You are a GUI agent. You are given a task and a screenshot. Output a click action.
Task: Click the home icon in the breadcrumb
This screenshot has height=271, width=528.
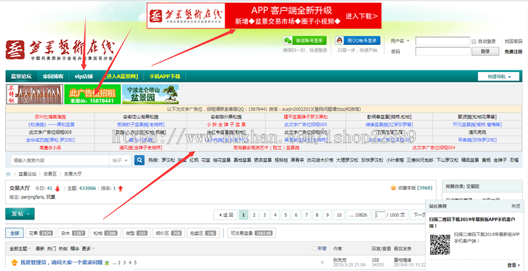point(8,174)
